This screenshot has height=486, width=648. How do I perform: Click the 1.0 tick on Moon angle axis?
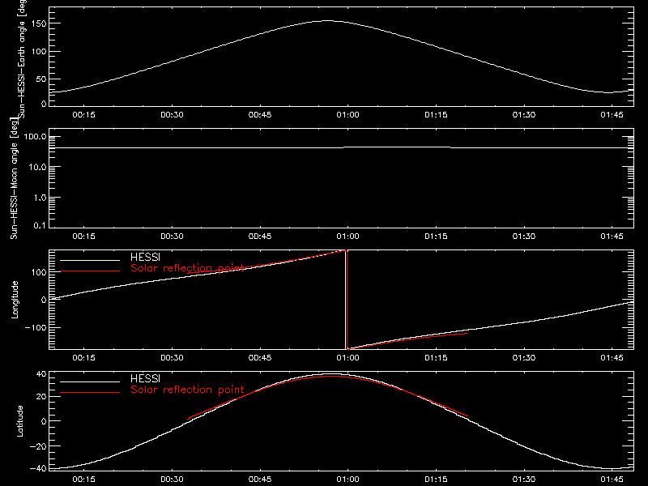(39, 198)
